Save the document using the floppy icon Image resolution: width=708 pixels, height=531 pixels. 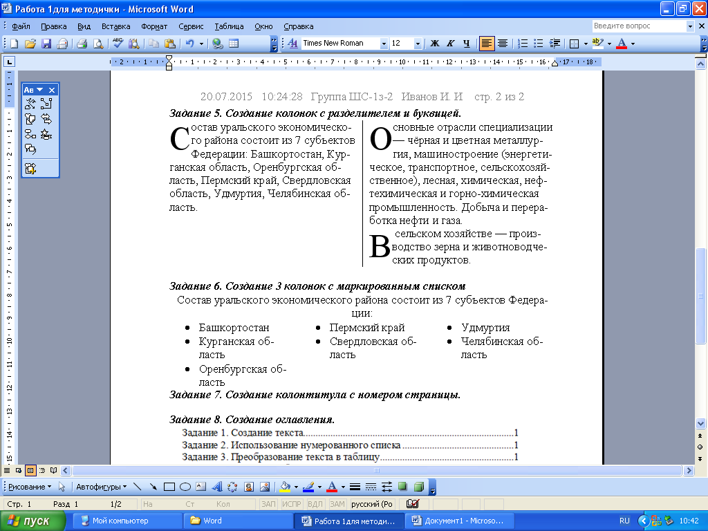pos(46,44)
